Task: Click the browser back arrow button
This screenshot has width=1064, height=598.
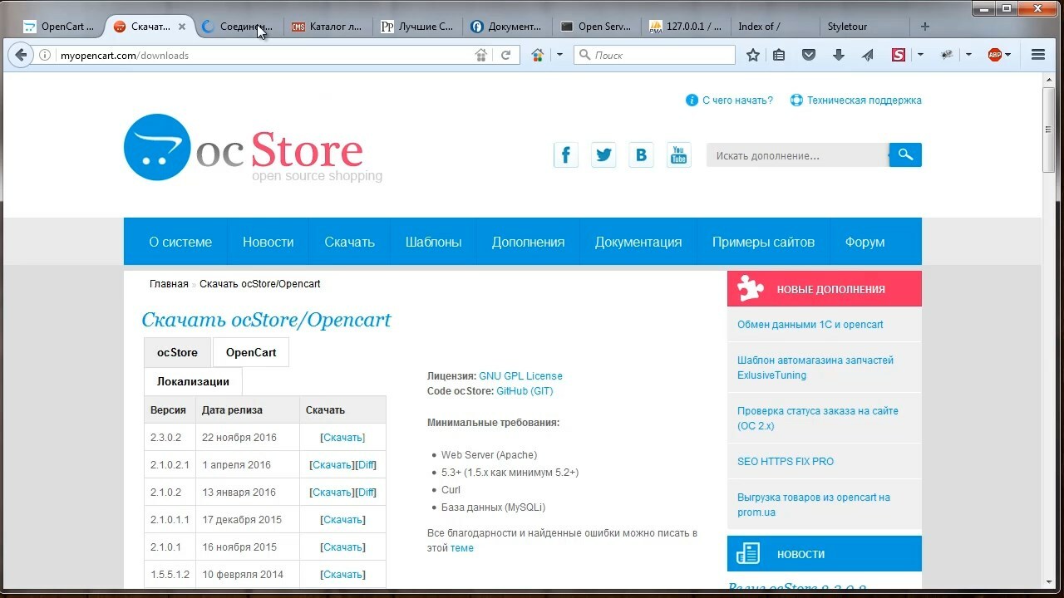Action: point(21,55)
